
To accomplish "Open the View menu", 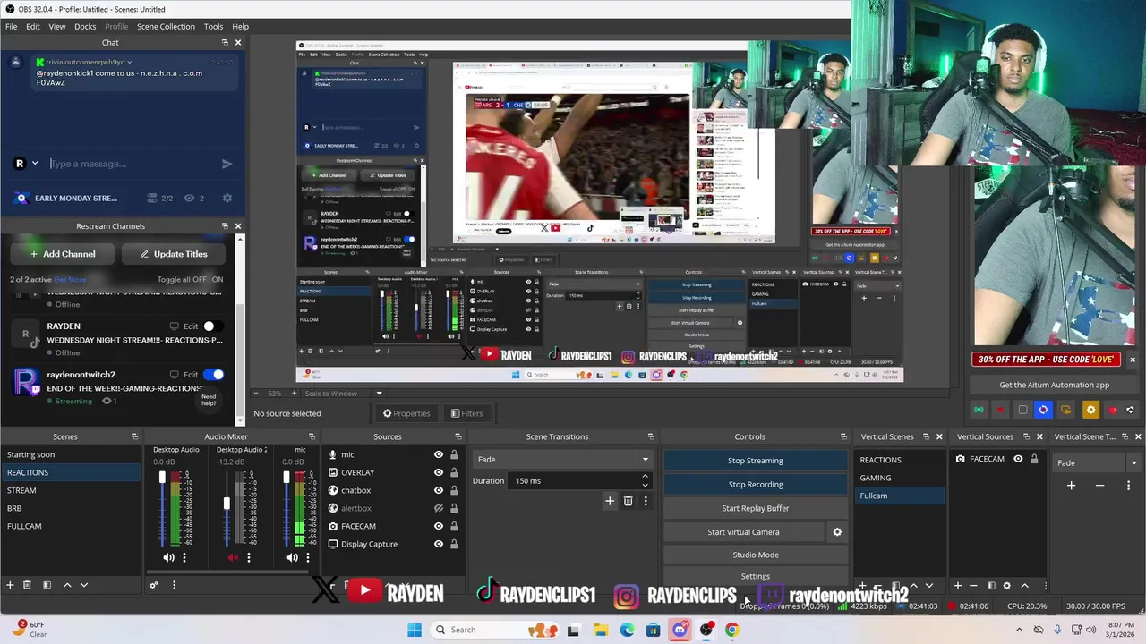I will click(x=56, y=26).
